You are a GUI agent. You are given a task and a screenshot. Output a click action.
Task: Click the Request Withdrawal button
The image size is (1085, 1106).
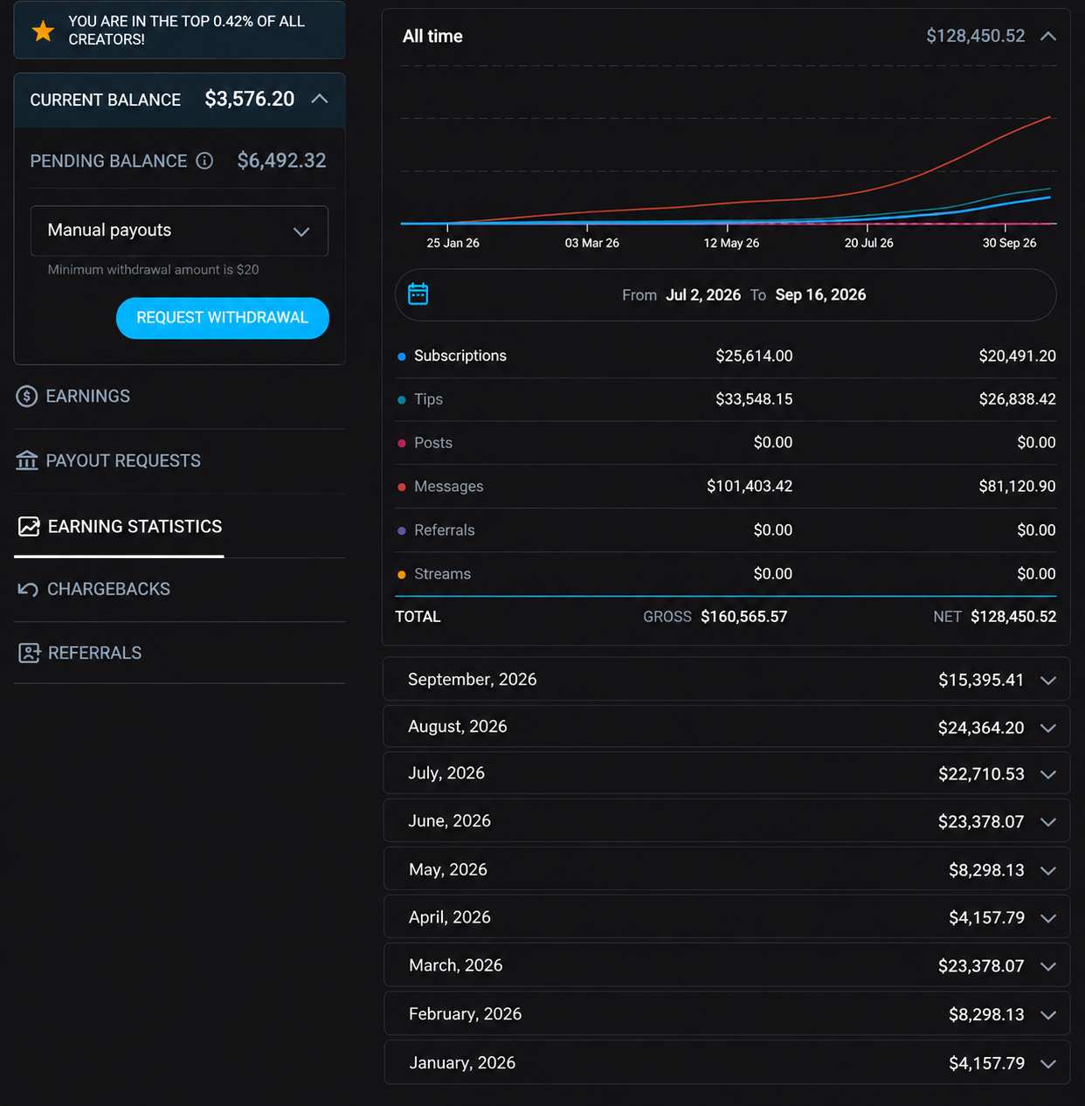(223, 318)
